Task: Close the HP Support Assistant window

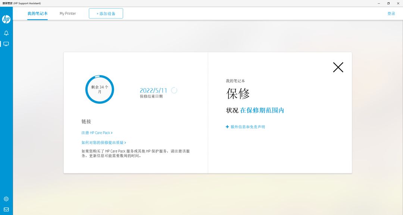Action: 398,3
